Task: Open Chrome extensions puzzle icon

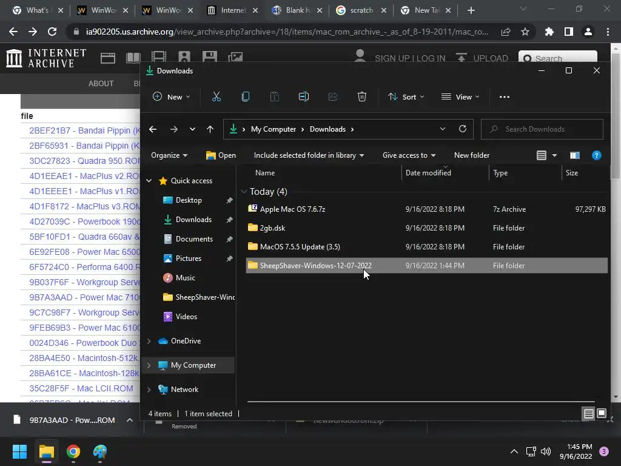Action: pos(549,32)
